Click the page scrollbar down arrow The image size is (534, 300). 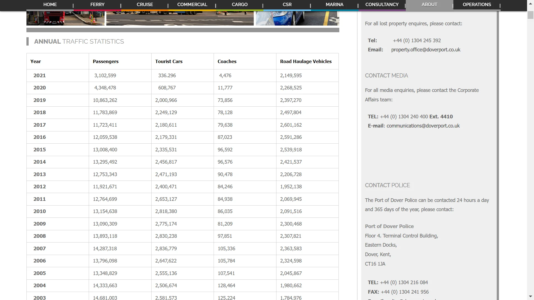[x=530, y=297]
